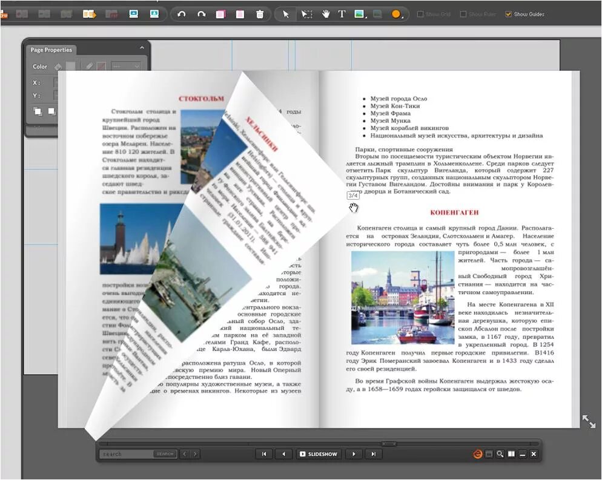Click the eyedropper icon in Page Properties
Screen dimensions: 602x480
[x=89, y=67]
